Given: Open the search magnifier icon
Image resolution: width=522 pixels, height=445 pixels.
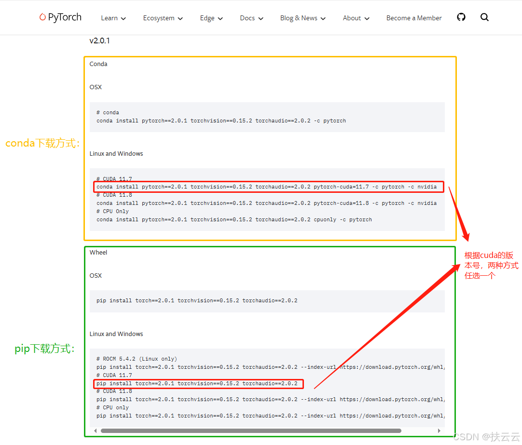Looking at the screenshot, I should coord(484,17).
